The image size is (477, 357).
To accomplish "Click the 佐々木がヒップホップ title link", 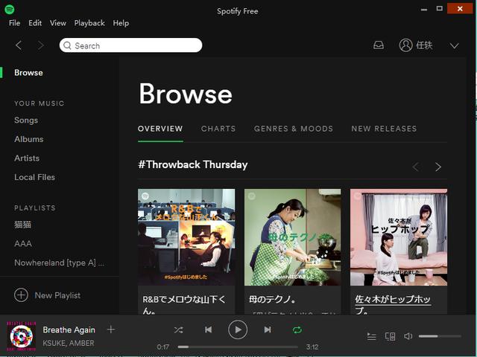I will [393, 304].
